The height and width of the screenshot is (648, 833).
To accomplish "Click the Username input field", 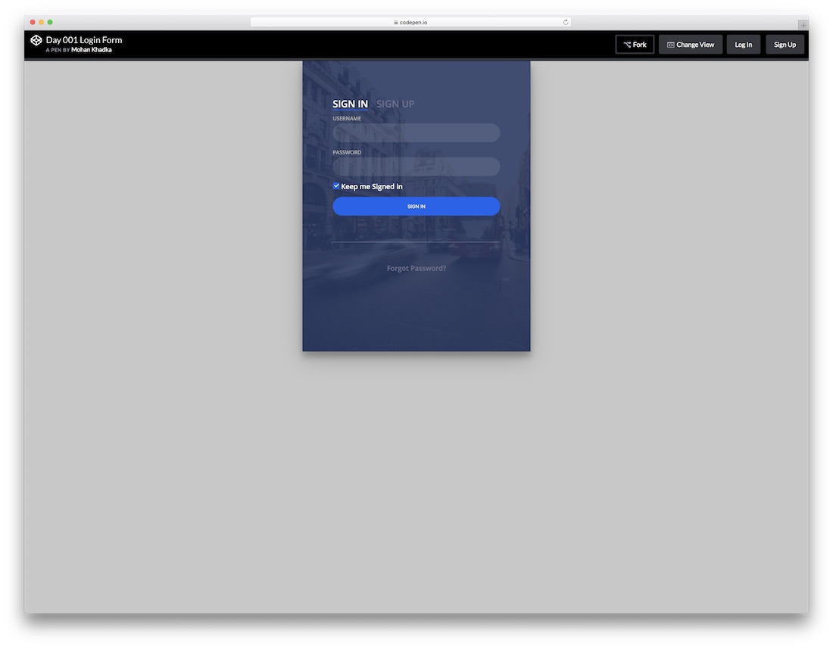I will (x=416, y=132).
